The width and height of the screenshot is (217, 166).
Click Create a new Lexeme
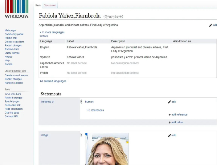(16, 76)
